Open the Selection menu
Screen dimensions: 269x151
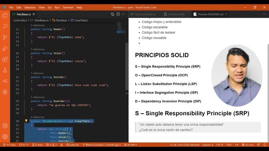point(30,8)
